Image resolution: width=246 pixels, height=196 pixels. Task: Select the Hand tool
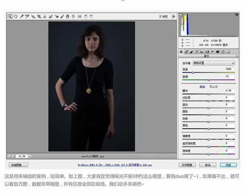pos(16,16)
